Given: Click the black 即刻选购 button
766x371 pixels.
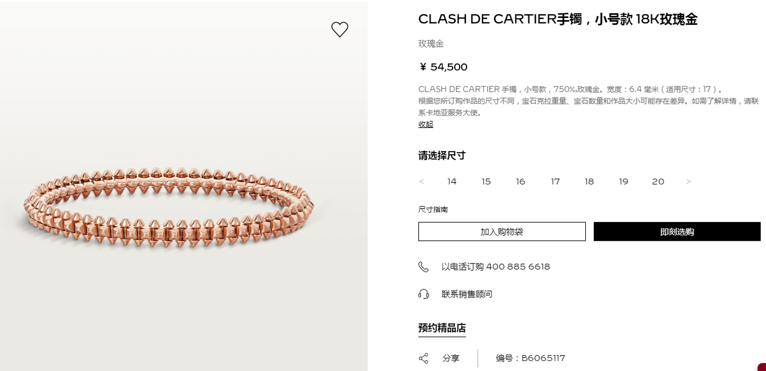Looking at the screenshot, I should click(677, 232).
